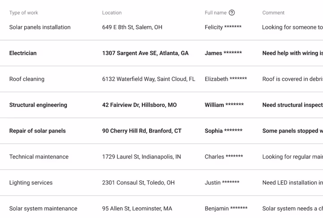Image resolution: width=323 pixels, height=218 pixels.
Task: Click the comment starting with Need LED installation
Action: point(292,183)
